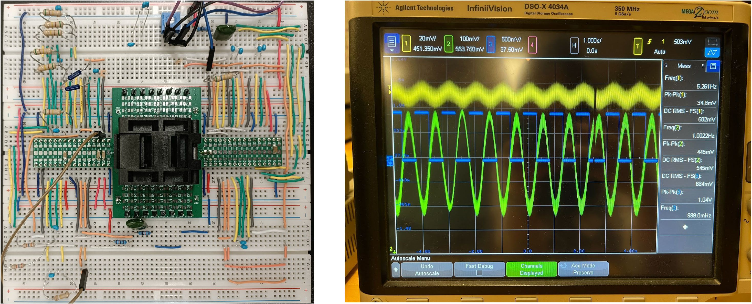Click the Undo Autoscale softkey
This screenshot has width=752, height=304.
pos(427,270)
